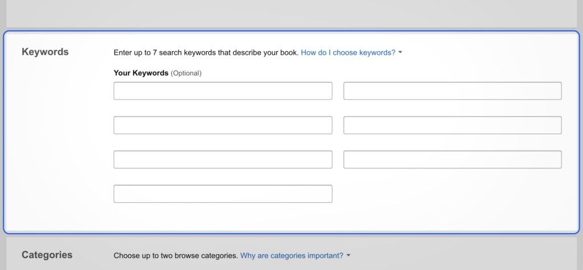583x270 pixels.
Task: Select the '(Optional)' label text
Action: [x=186, y=73]
